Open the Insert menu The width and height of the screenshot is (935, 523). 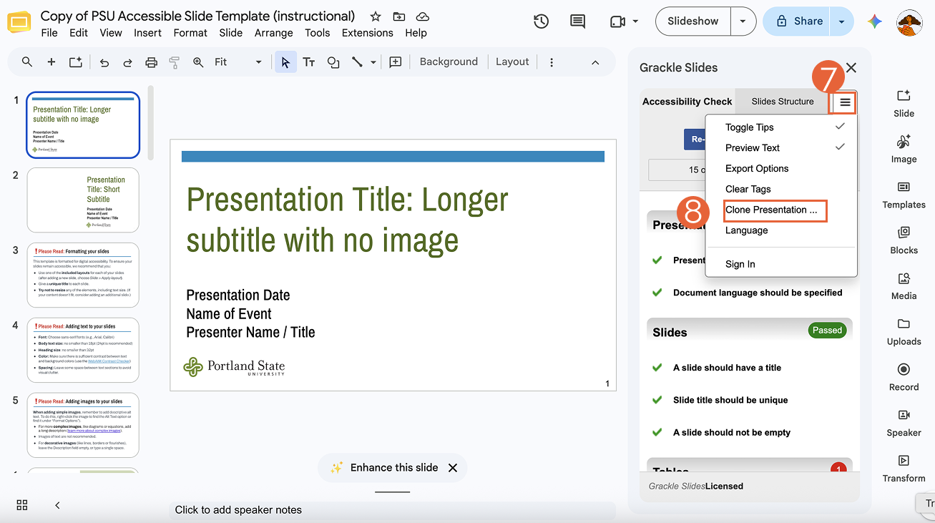pos(147,33)
